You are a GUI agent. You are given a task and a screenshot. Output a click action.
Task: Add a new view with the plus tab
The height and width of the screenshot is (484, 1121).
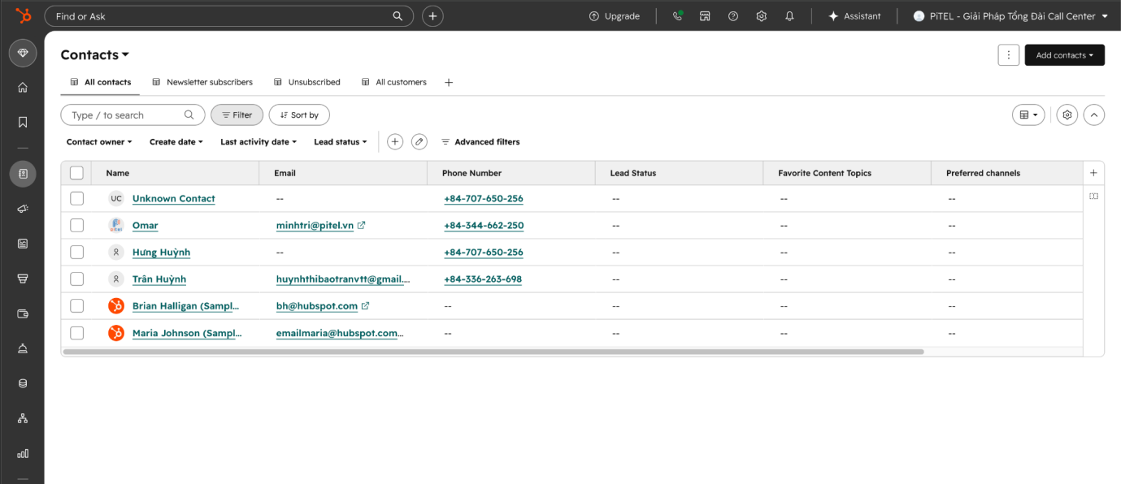(x=449, y=82)
